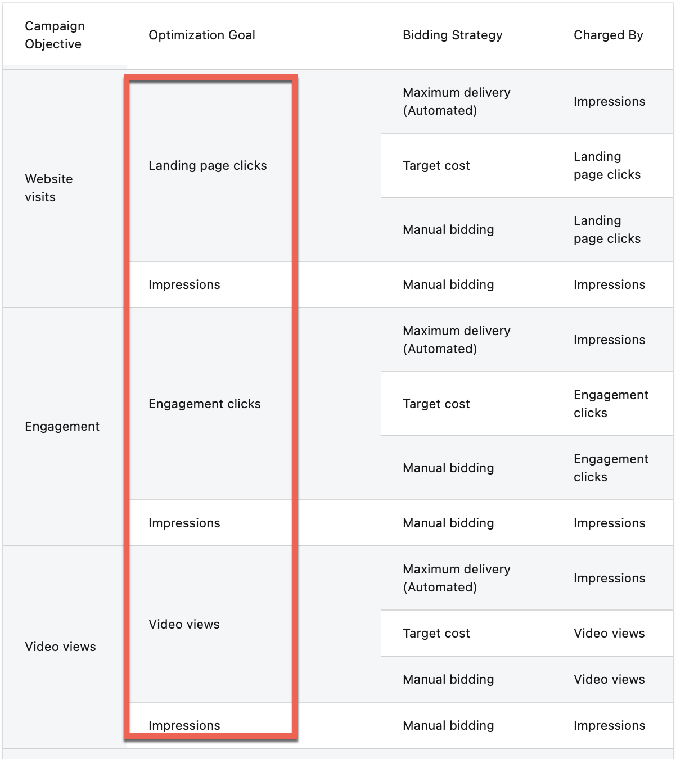Image resolution: width=676 pixels, height=759 pixels.
Task: Select the Impressions optimization goal under Engagement objective
Action: pos(184,523)
